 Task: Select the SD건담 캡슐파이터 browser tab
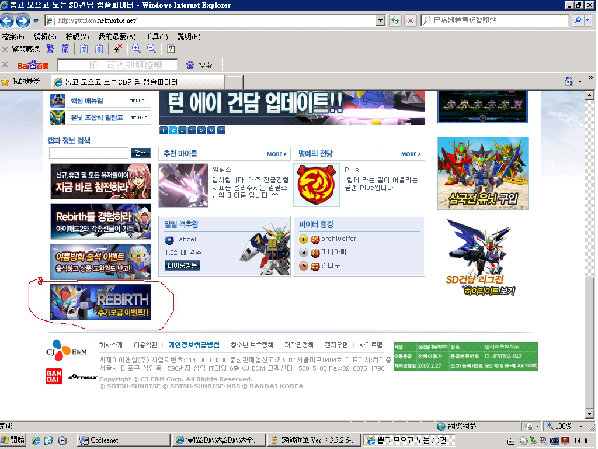click(138, 82)
